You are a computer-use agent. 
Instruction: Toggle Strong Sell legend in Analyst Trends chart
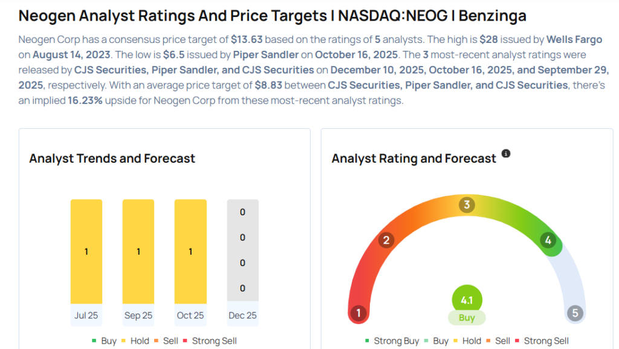point(209,341)
